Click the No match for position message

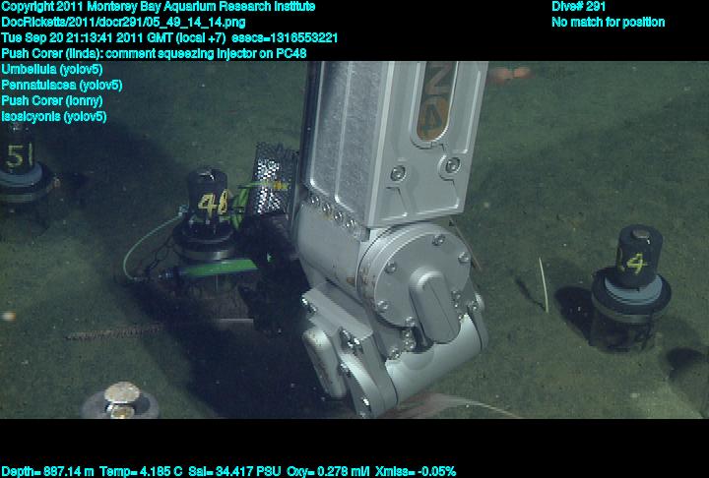[609, 23]
